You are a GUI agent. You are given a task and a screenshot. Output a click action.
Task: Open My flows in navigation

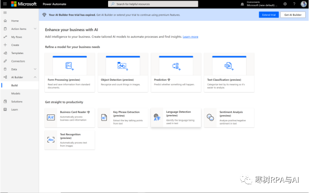[x=16, y=37]
